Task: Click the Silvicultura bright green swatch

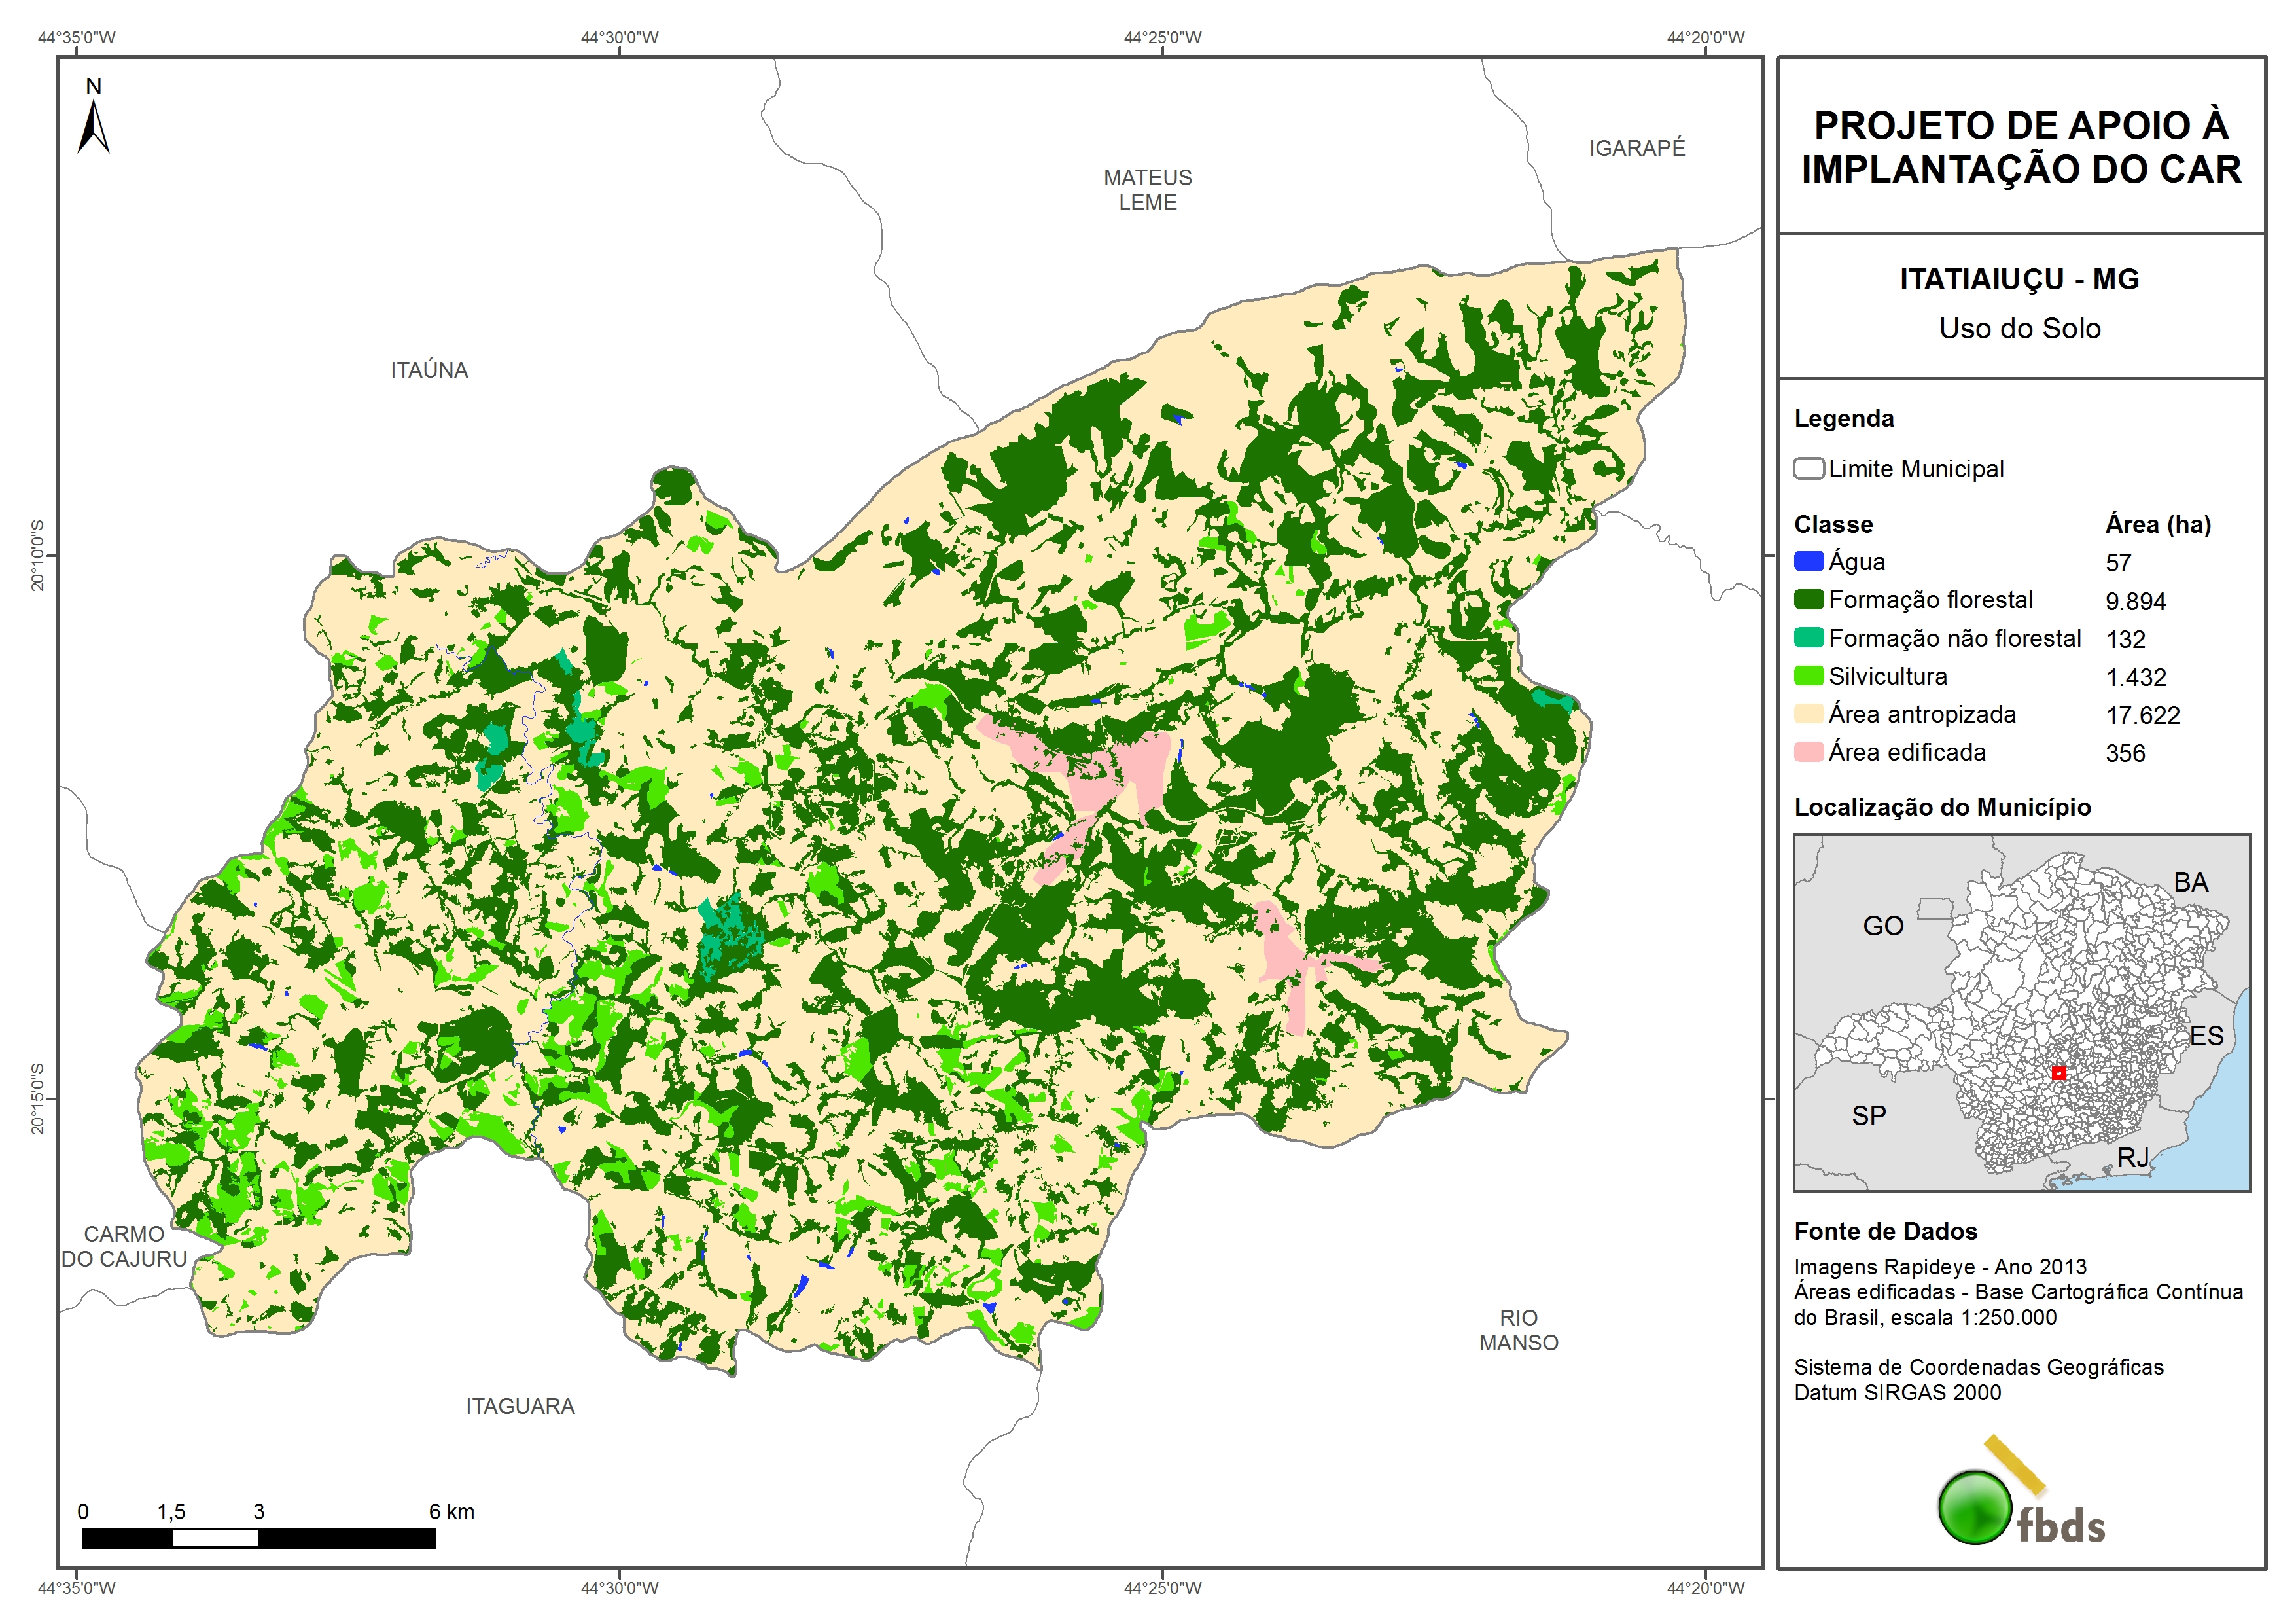Action: [1808, 676]
